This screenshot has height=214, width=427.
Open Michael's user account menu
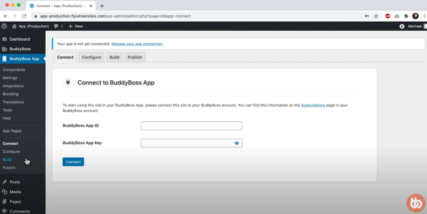[x=417, y=26]
